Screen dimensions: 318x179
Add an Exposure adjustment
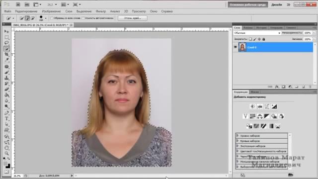[x=274, y=106]
